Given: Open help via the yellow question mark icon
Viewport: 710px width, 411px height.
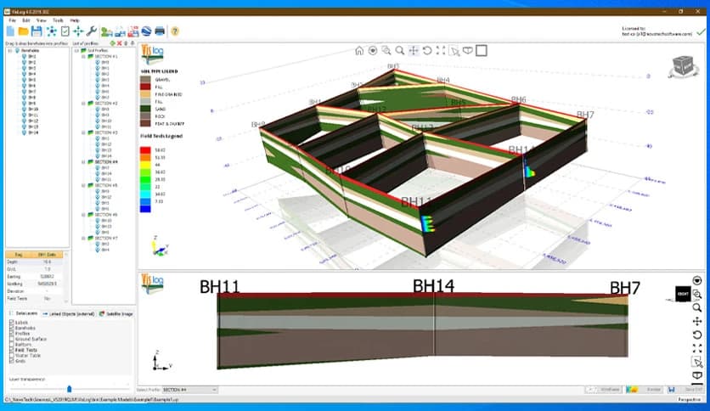Looking at the screenshot, I should (x=175, y=31).
